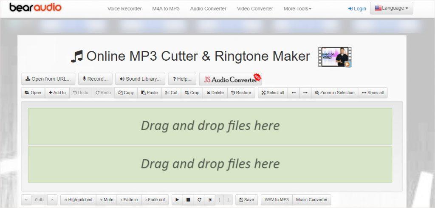Click the Redo button
The image size is (435, 208).
(103, 93)
